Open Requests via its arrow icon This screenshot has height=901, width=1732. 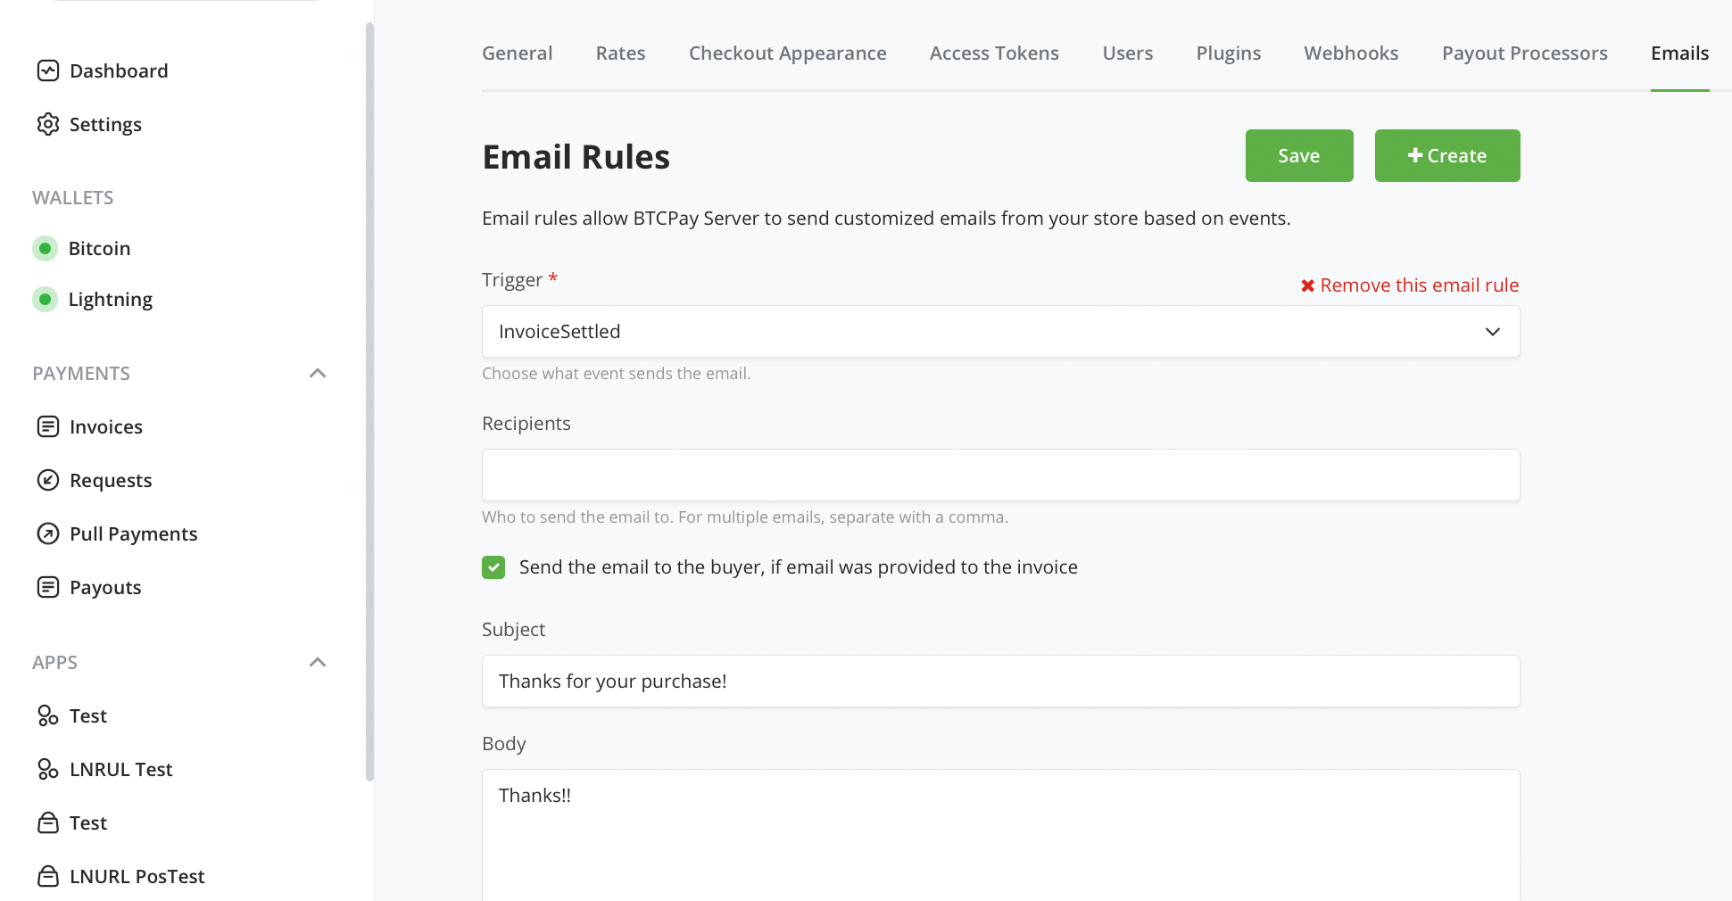(x=48, y=480)
